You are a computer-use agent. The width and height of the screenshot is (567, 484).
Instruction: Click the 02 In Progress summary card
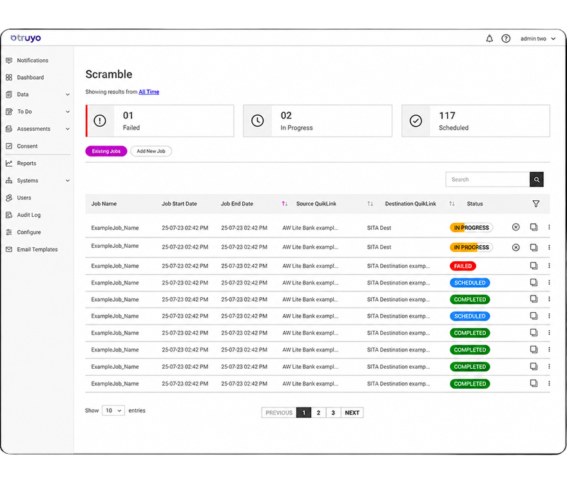[318, 121]
